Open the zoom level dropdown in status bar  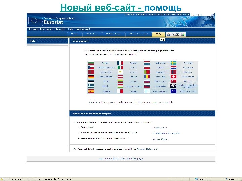coord(237,179)
